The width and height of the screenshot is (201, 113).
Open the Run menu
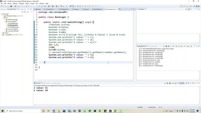point(37,3)
